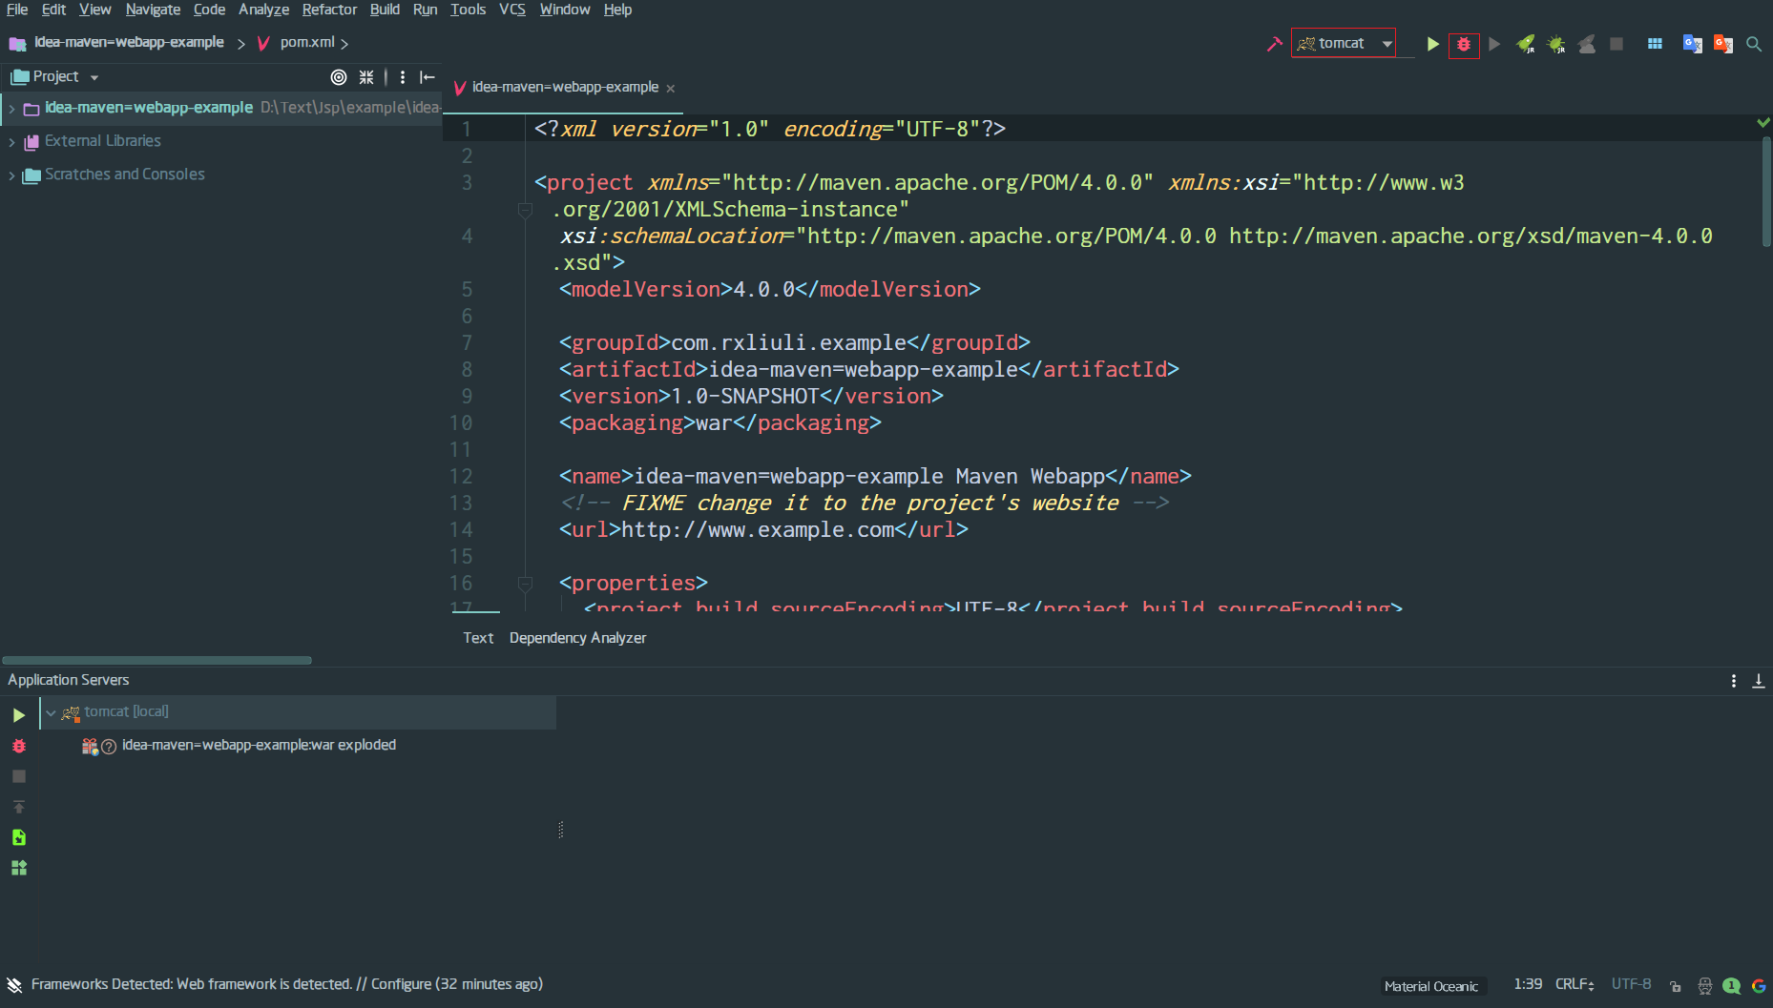1773x1008 pixels.
Task: Place cursor on modelVersion line 5
Action: point(769,290)
